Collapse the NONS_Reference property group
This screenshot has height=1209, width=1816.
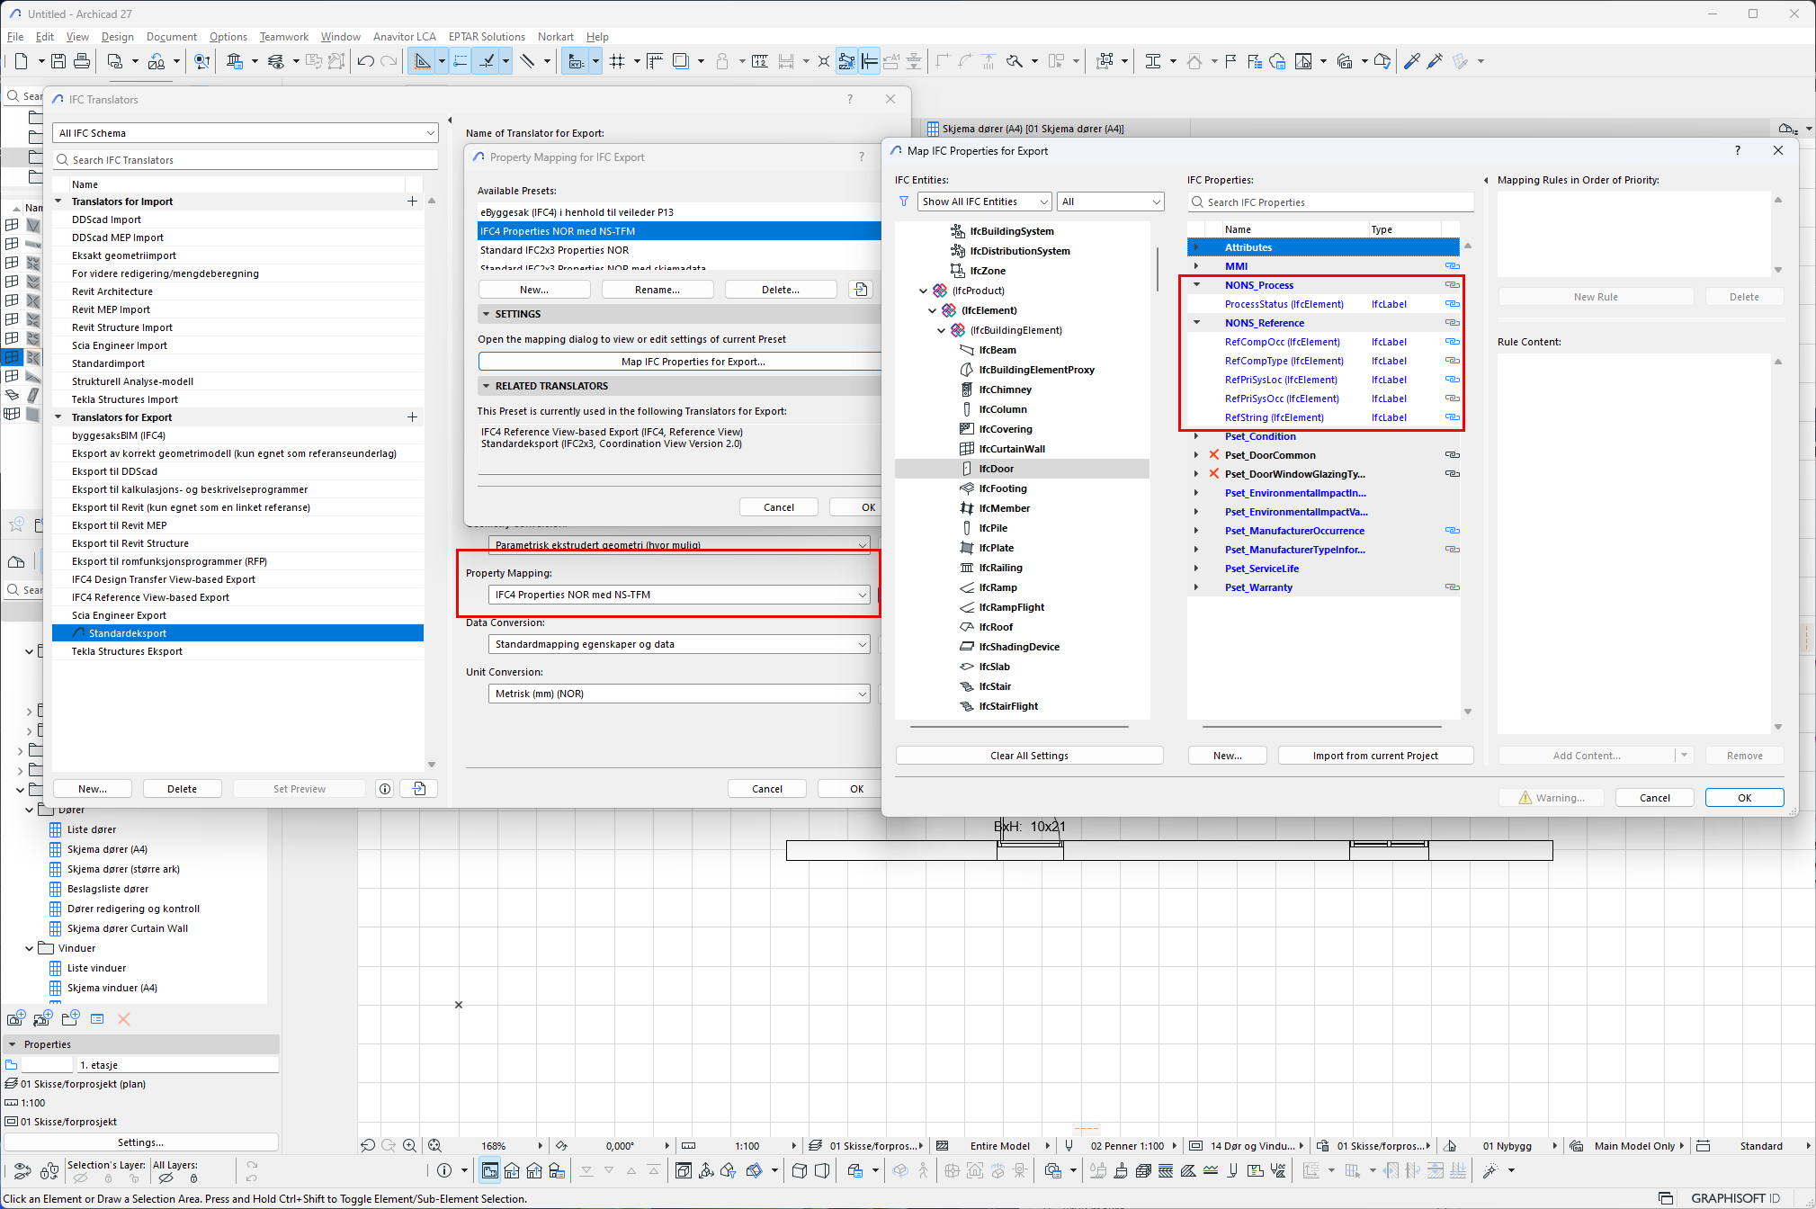[1196, 323]
